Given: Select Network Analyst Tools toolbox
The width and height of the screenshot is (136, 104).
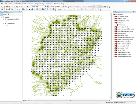Looking at the screenshot, I should (x=124, y=44).
